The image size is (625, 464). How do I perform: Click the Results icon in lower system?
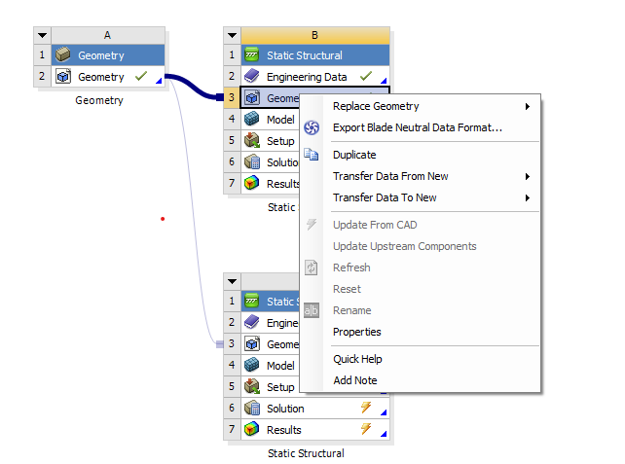click(x=251, y=429)
